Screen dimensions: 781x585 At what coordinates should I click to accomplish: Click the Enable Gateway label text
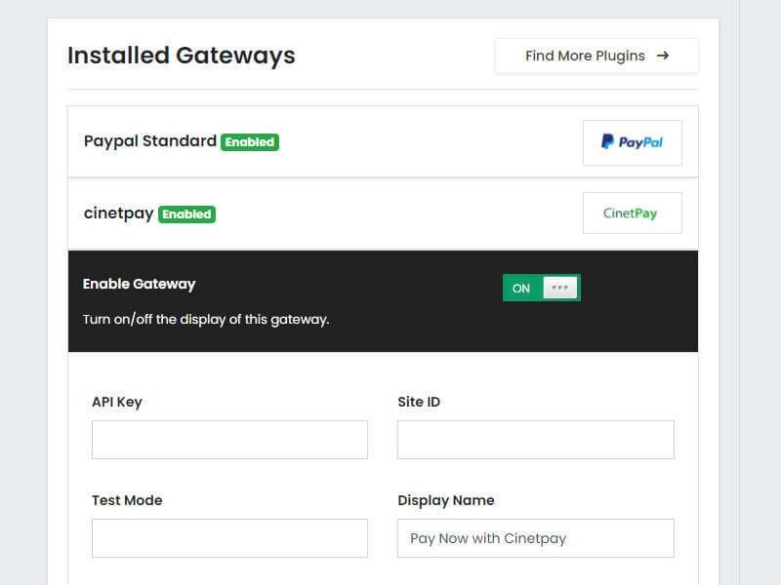click(139, 284)
